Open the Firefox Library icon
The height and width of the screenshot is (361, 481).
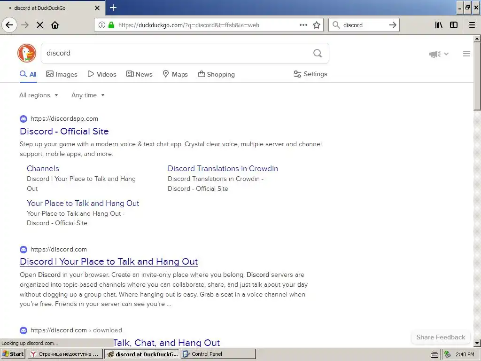pos(439,25)
